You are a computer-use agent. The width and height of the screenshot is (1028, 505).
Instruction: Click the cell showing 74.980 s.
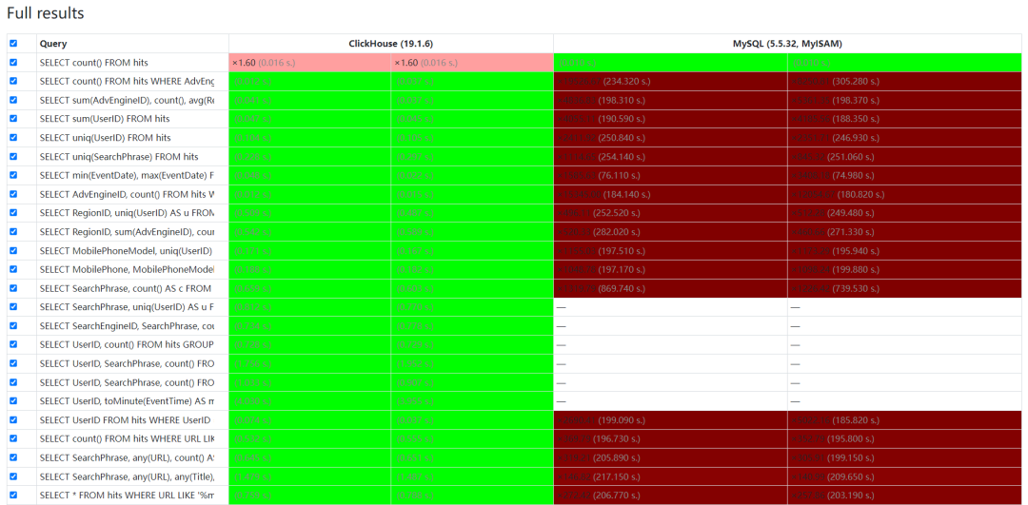coord(905,176)
